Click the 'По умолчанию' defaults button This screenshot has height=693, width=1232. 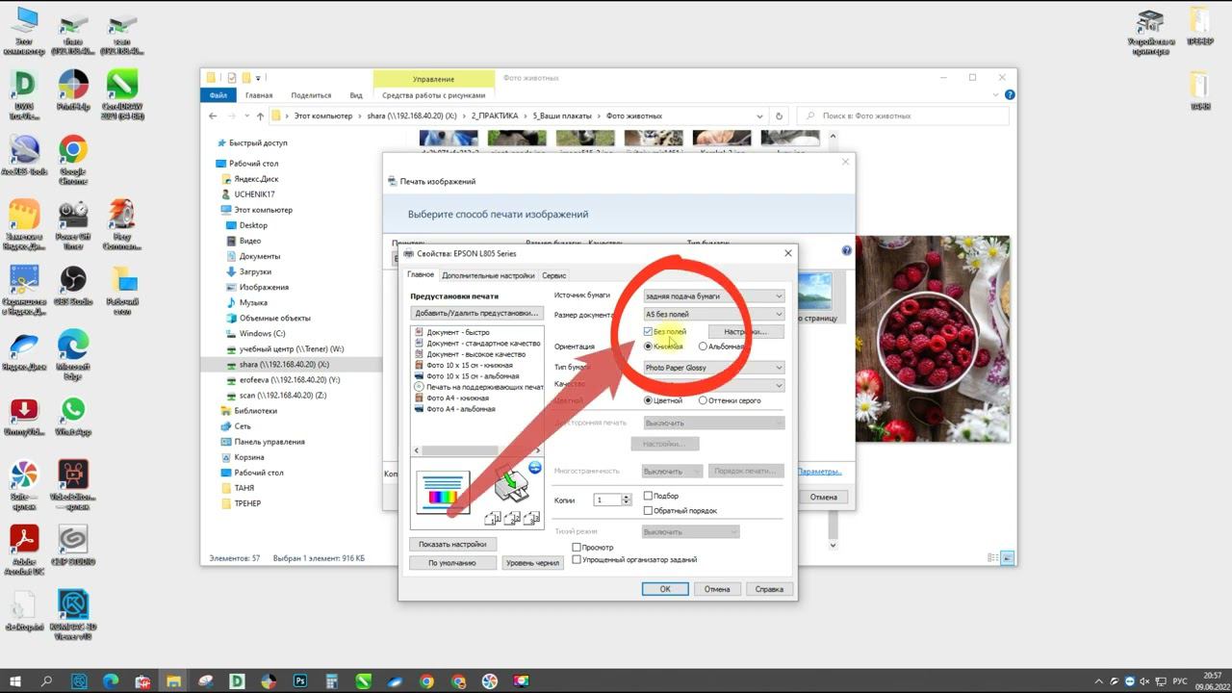[x=452, y=563]
